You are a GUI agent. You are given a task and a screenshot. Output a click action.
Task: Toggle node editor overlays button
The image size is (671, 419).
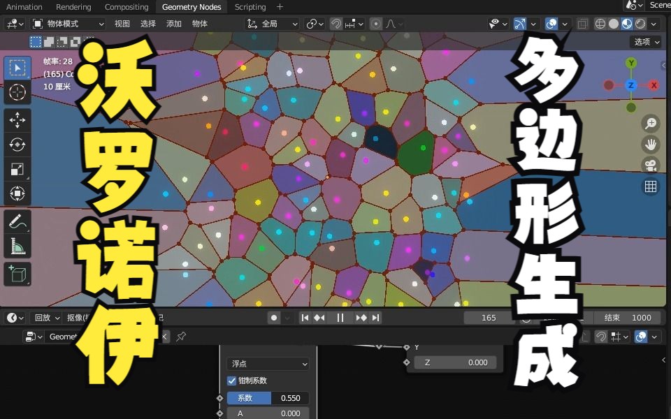tap(641, 337)
